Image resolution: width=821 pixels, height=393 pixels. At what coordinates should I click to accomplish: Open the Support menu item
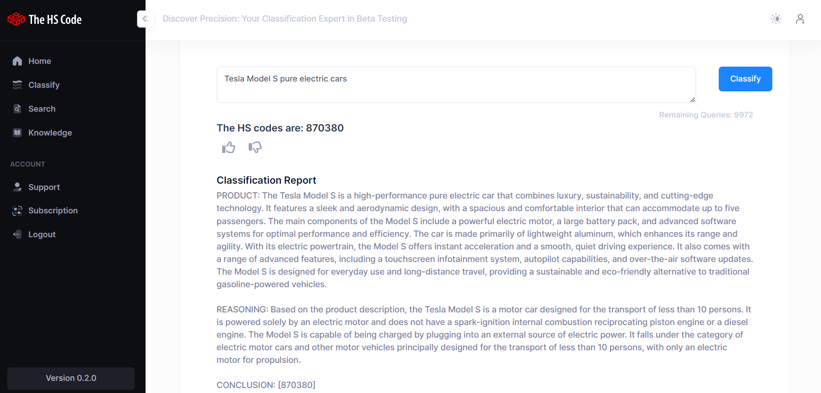[44, 187]
